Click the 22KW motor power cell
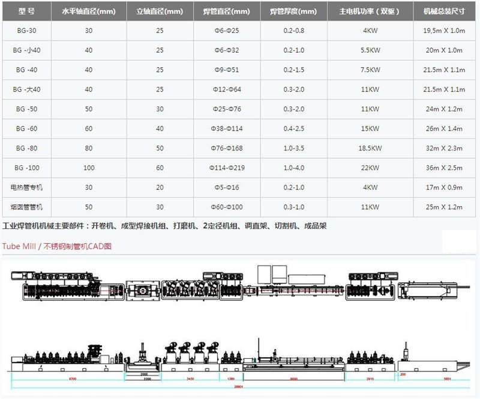 click(370, 168)
